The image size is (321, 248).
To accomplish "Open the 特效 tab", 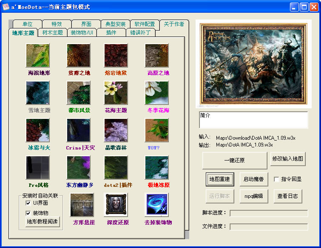I will 57,24.
